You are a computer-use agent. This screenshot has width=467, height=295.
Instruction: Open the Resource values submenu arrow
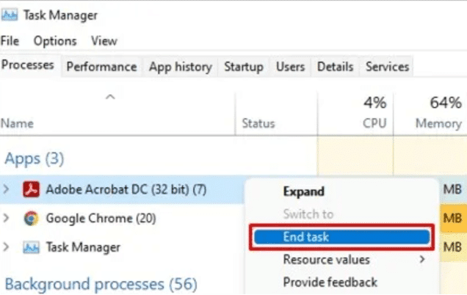coord(421,259)
